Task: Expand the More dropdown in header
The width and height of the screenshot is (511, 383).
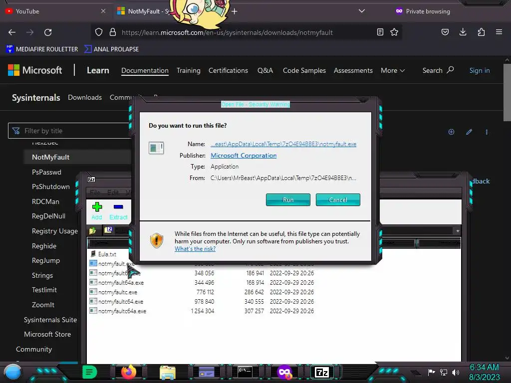Action: click(392, 71)
